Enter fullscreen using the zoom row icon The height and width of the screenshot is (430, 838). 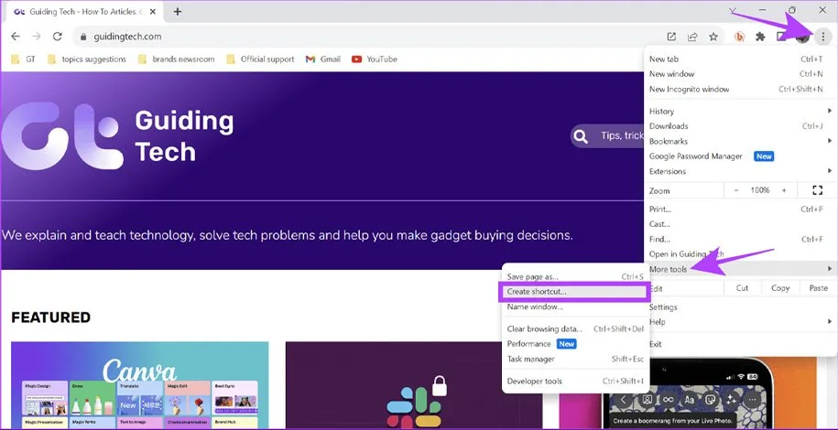(x=817, y=190)
